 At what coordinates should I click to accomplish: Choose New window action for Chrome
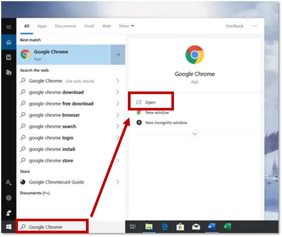pyautogui.click(x=153, y=113)
